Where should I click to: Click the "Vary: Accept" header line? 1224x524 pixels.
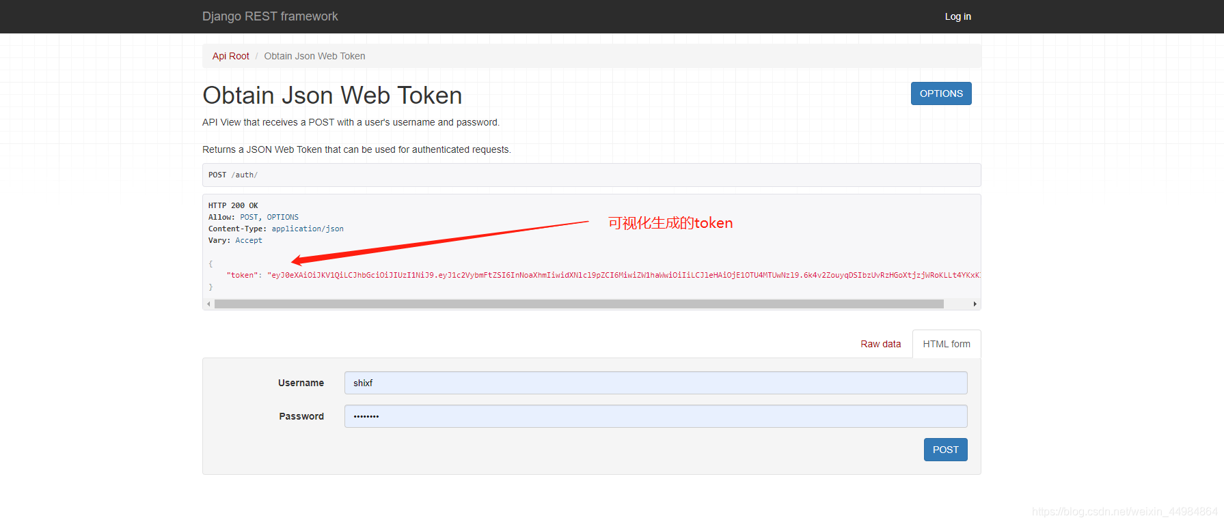235,240
